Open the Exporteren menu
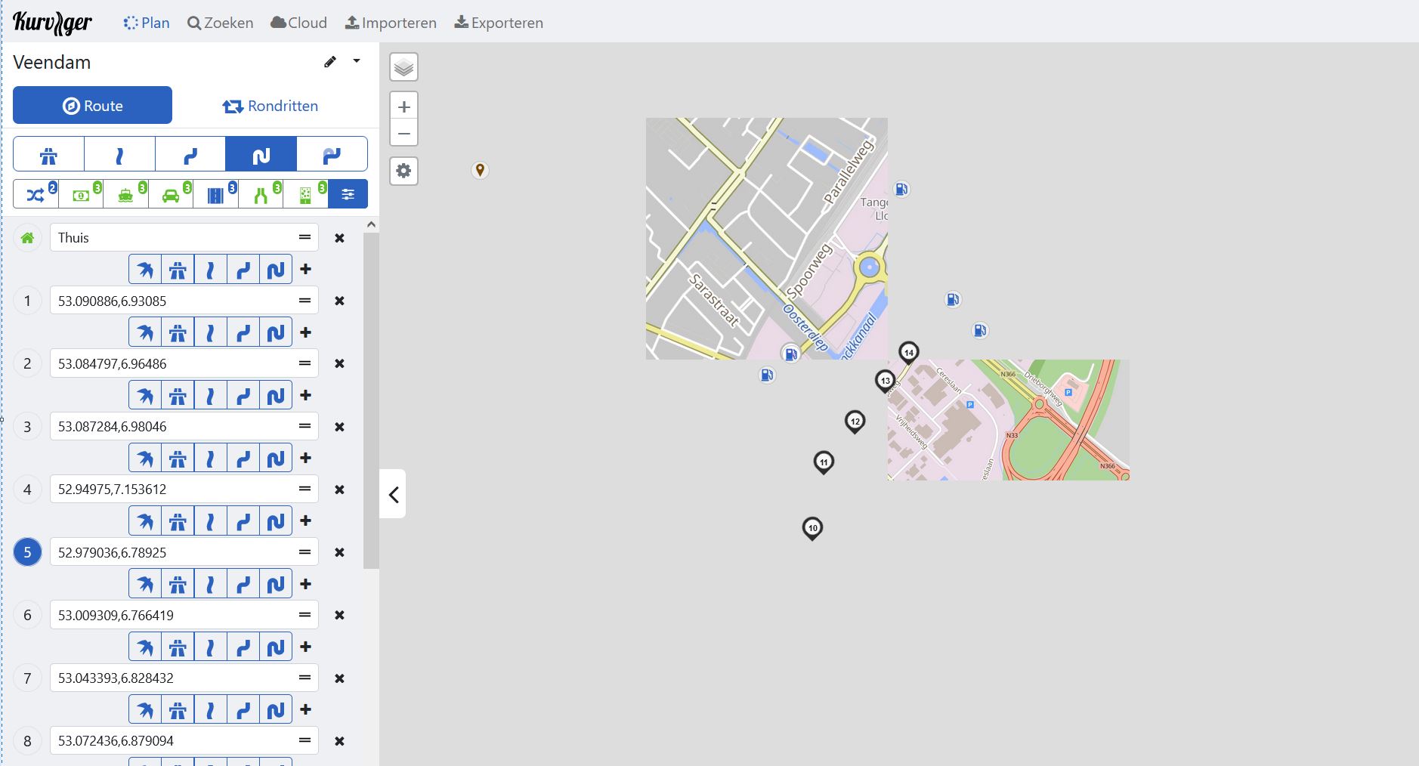Viewport: 1419px width, 766px height. pos(499,23)
